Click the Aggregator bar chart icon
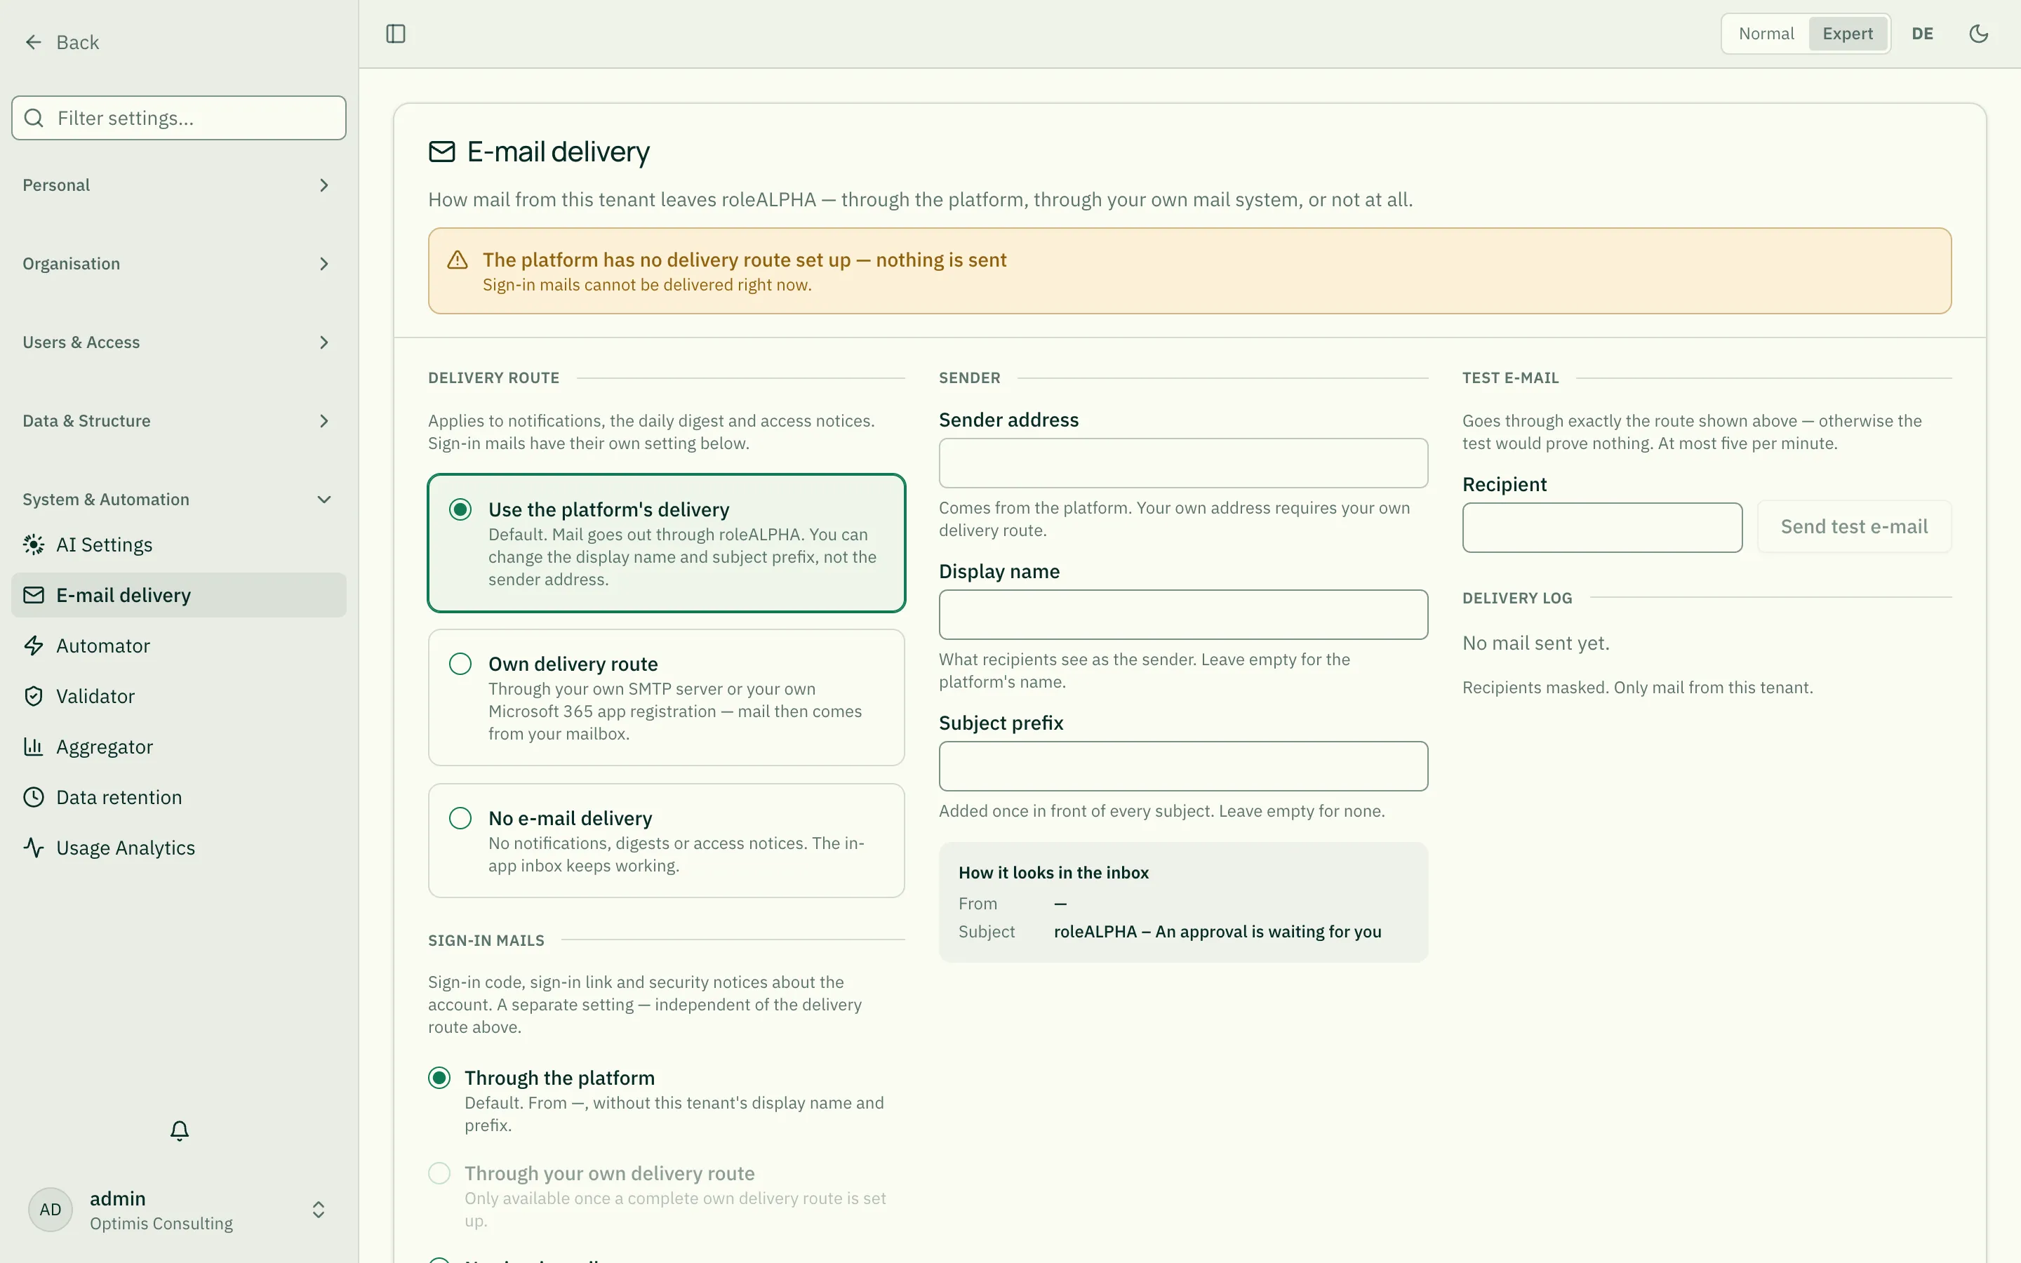2021x1263 pixels. (x=34, y=747)
